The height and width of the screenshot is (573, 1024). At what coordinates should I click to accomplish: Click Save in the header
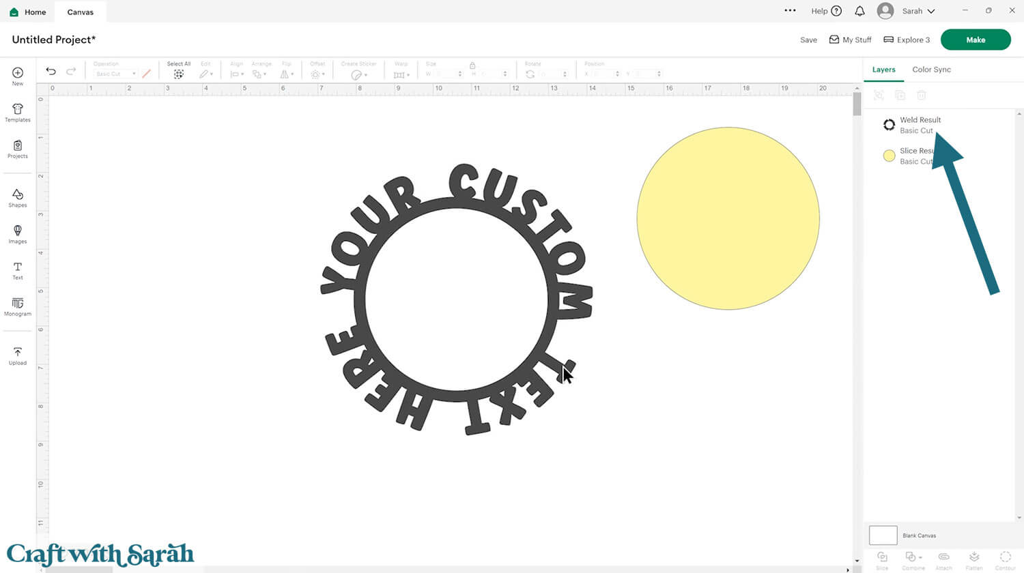coord(808,40)
